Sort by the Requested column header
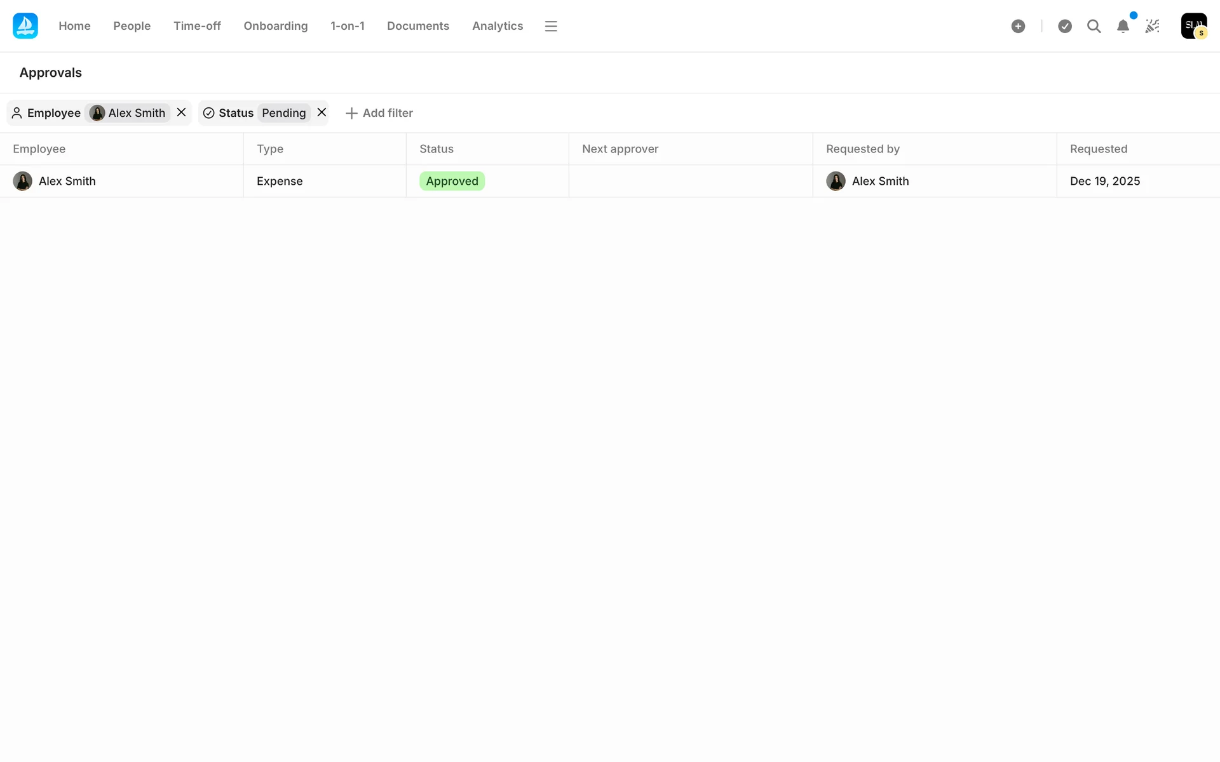The height and width of the screenshot is (762, 1220). click(1098, 149)
